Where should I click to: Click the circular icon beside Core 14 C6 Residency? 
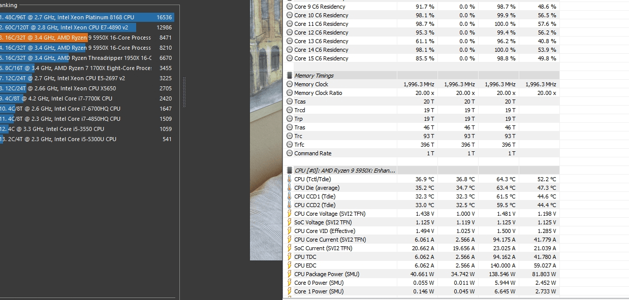[290, 50]
